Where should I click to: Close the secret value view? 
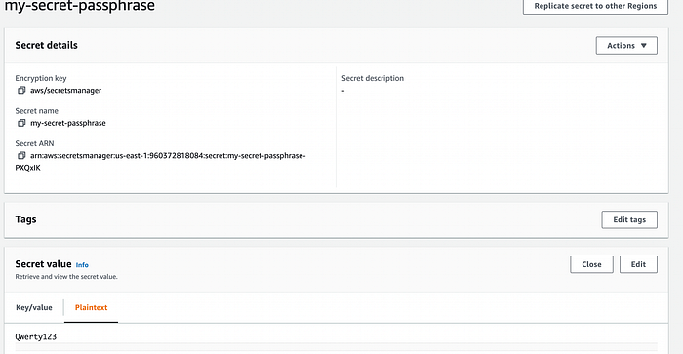tap(591, 264)
